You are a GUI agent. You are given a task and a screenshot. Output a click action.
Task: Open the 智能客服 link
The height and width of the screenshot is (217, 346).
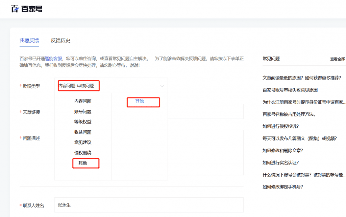tap(54, 59)
